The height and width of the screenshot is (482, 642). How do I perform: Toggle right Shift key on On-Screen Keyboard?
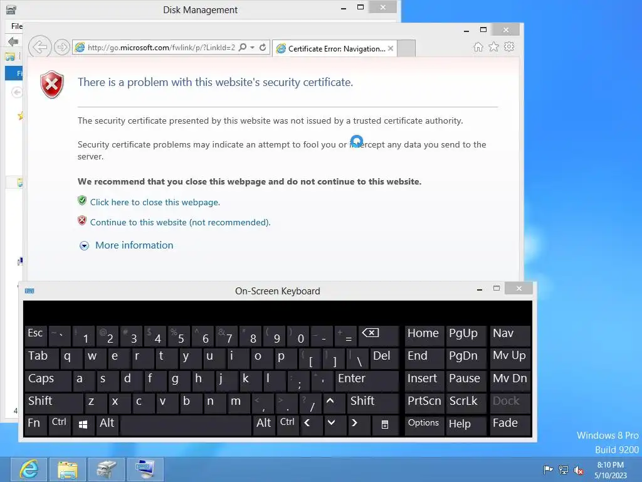[372, 402]
